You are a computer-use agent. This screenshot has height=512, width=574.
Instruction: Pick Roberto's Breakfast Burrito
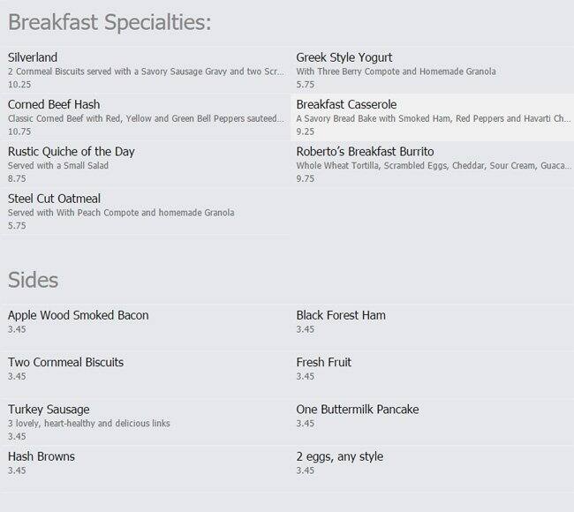(x=365, y=152)
